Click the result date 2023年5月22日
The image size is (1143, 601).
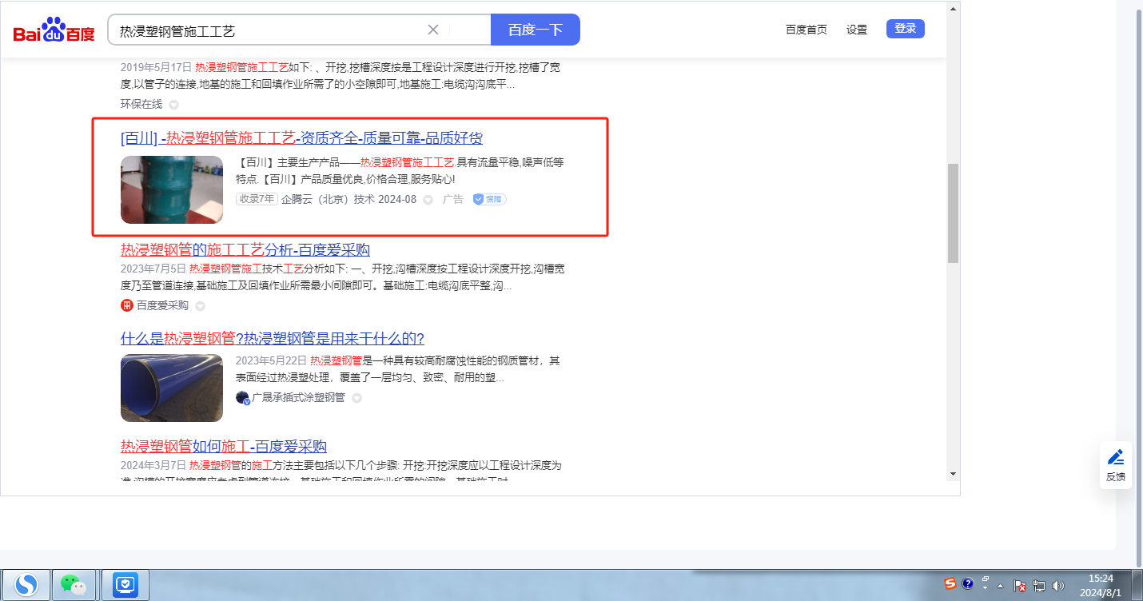tap(271, 360)
